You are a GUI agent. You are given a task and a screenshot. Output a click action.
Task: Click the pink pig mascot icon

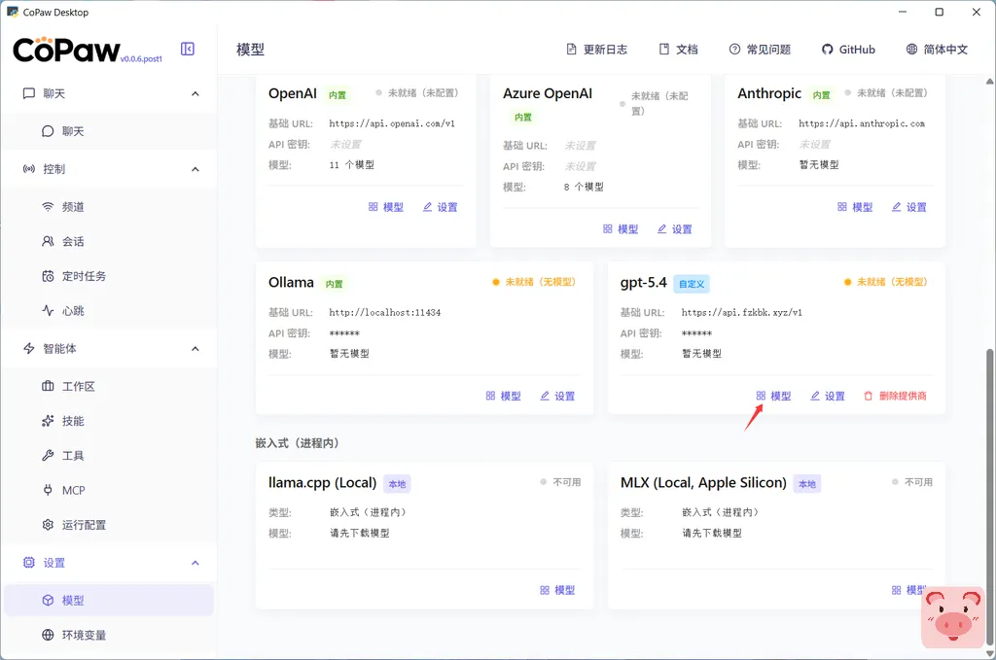(953, 617)
